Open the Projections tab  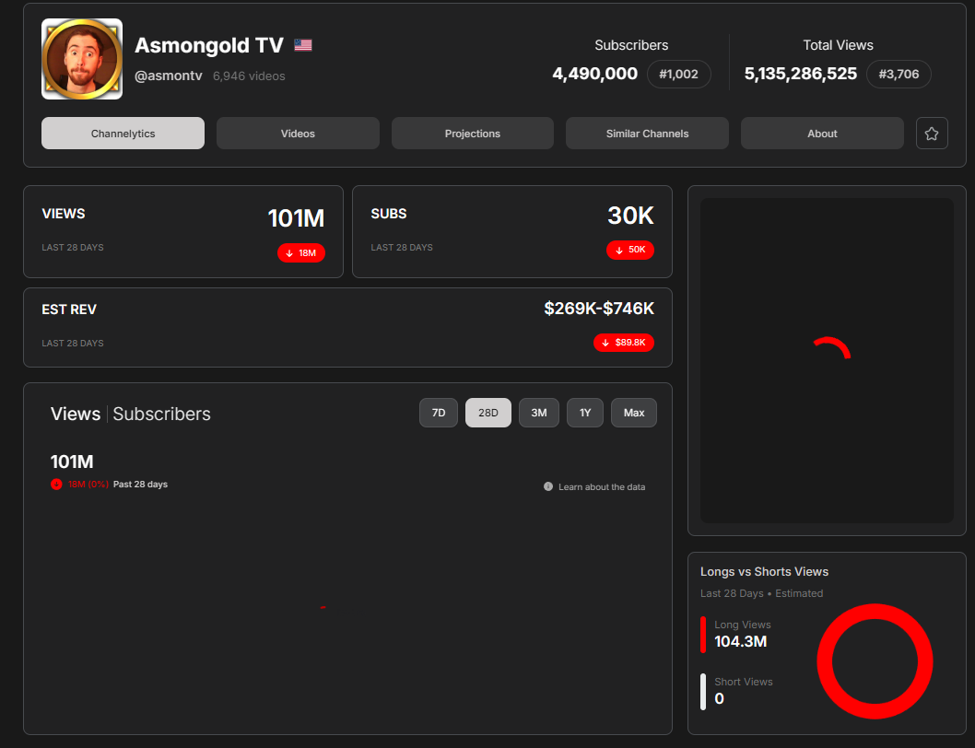(x=473, y=133)
